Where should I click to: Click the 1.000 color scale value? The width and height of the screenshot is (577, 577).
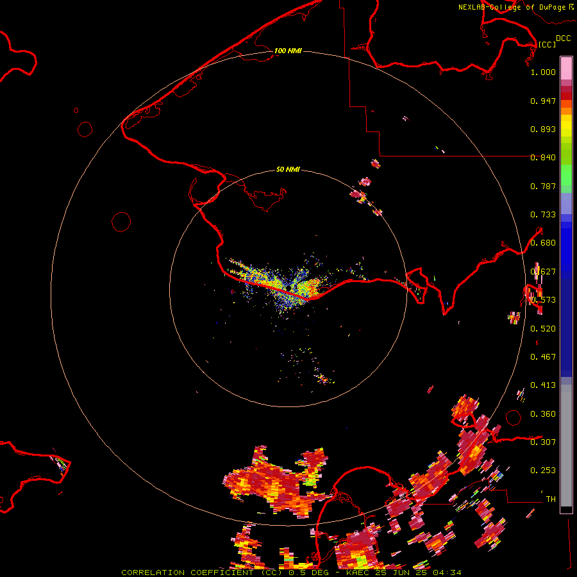click(543, 72)
